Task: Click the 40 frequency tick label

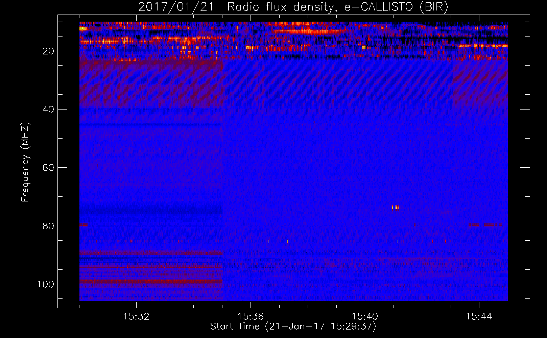Action: tap(48, 110)
